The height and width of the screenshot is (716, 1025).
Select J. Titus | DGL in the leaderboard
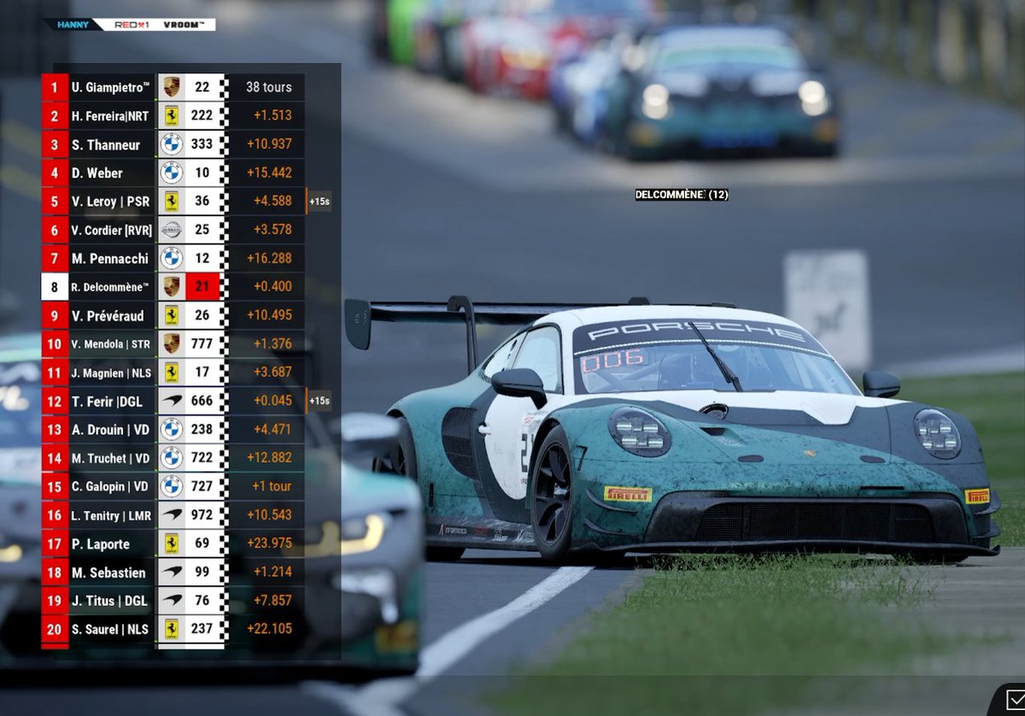(x=111, y=601)
